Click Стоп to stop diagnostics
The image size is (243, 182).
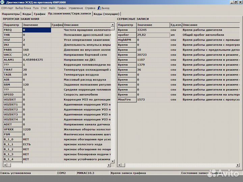click(44, 8)
